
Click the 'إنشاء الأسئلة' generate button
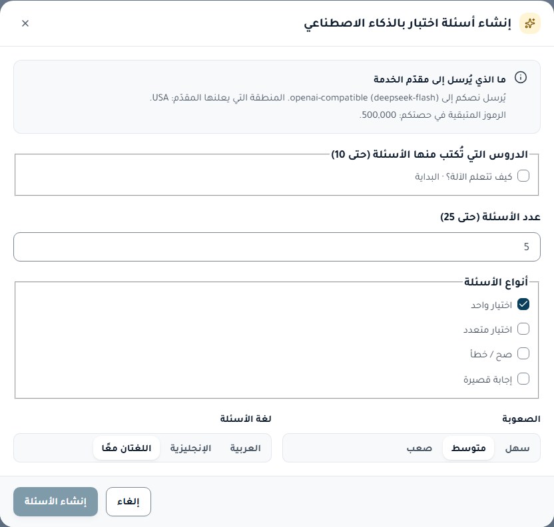pos(55,502)
